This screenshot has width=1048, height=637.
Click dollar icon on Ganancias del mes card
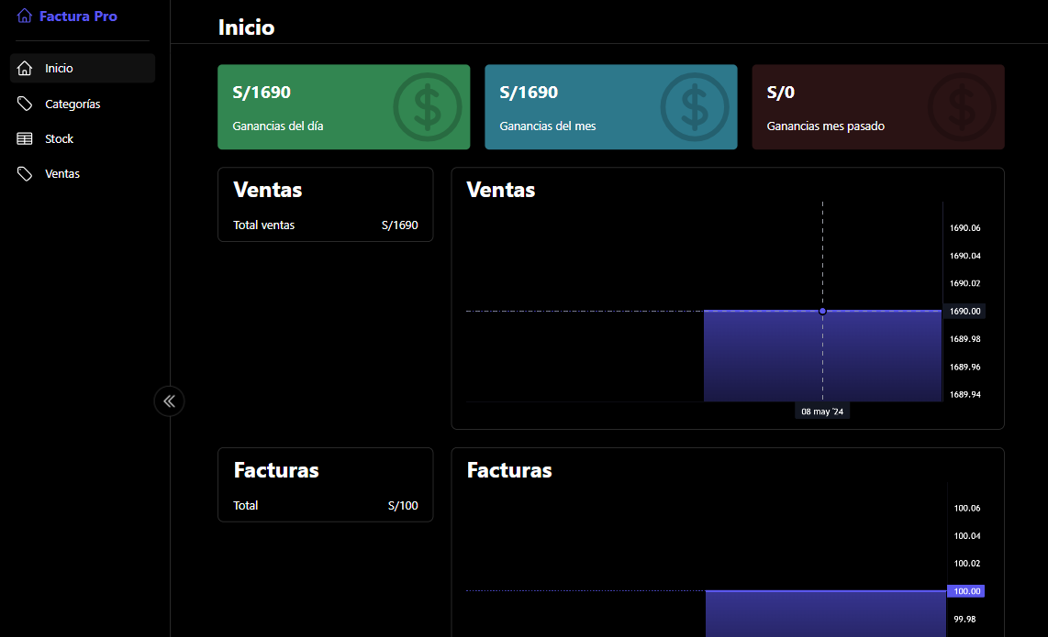point(694,106)
